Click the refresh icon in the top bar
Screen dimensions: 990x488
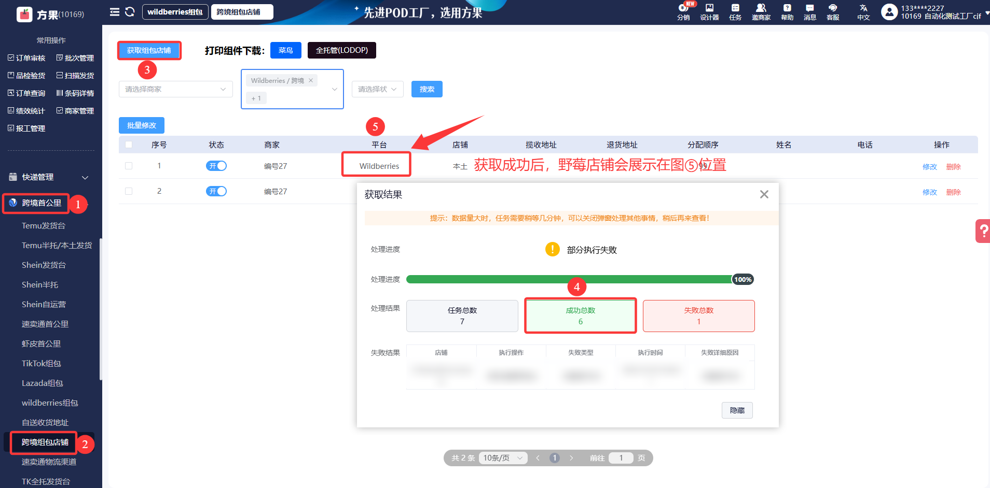(x=130, y=12)
